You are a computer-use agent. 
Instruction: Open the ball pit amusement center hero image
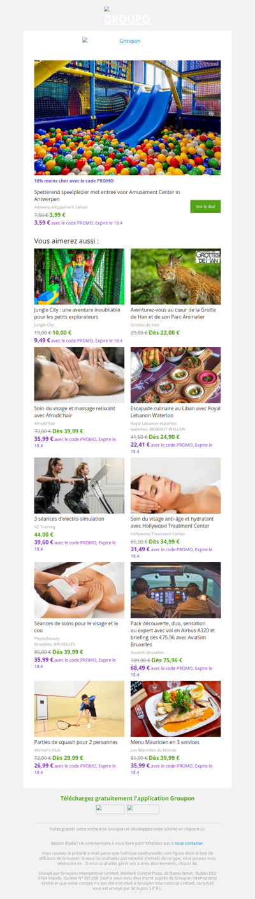(x=127, y=117)
